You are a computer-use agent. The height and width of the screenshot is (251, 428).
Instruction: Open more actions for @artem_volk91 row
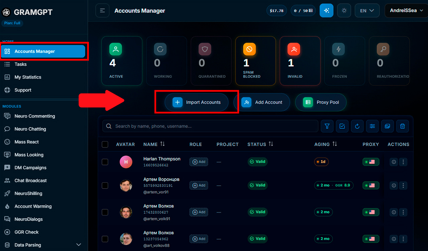[403, 212]
